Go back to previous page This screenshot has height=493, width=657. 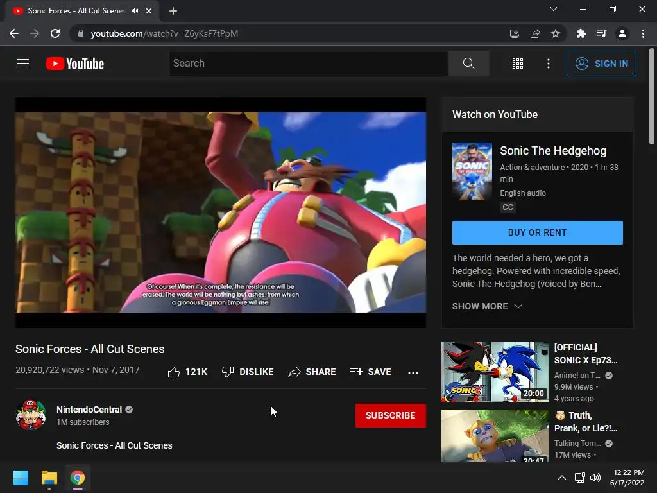pyautogui.click(x=14, y=33)
